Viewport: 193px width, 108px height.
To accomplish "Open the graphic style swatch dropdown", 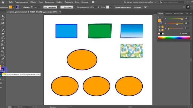I will pos(111,7).
